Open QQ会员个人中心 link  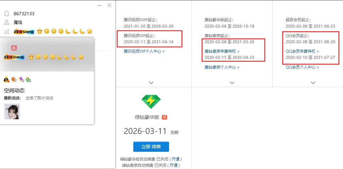pos(302,67)
